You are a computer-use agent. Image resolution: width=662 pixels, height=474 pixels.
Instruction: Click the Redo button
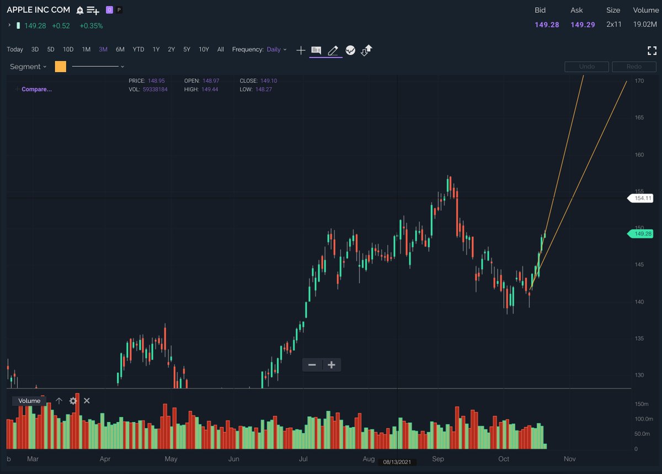(634, 67)
